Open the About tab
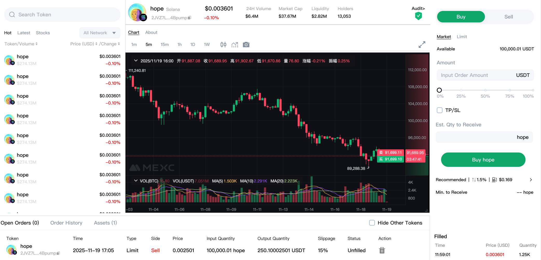The width and height of the screenshot is (541, 260). click(x=151, y=32)
